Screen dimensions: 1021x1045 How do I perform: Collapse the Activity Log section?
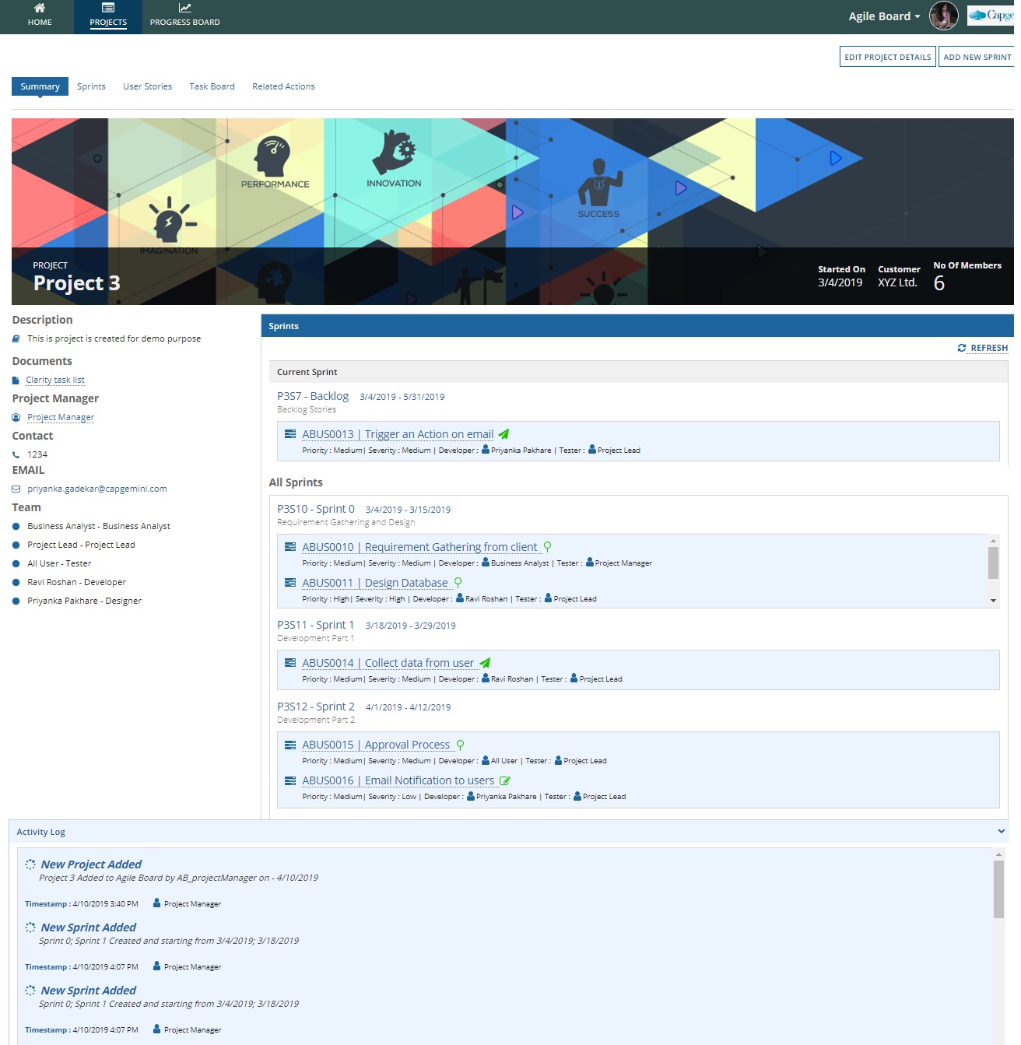[x=1001, y=831]
